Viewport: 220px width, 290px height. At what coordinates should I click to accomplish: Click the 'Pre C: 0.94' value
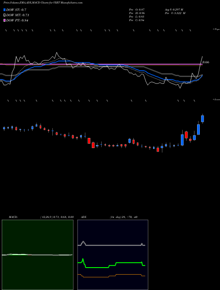tap(137, 20)
